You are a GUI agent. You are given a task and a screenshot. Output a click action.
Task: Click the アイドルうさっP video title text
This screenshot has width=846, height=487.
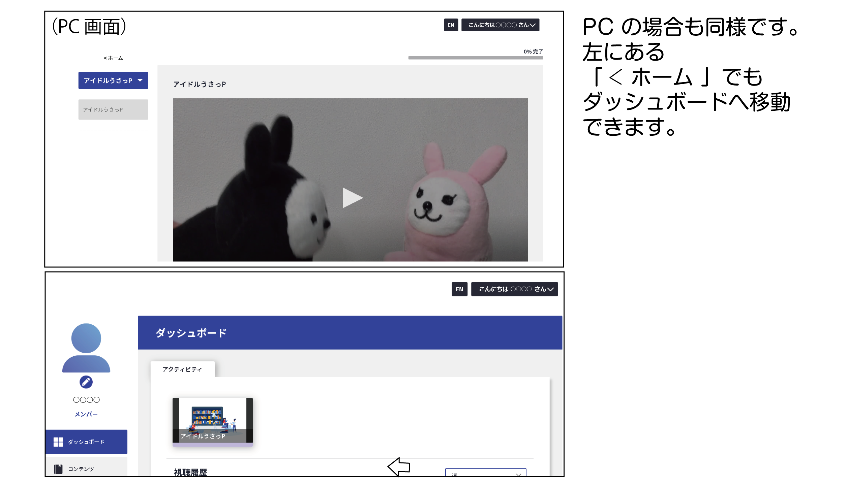(200, 84)
